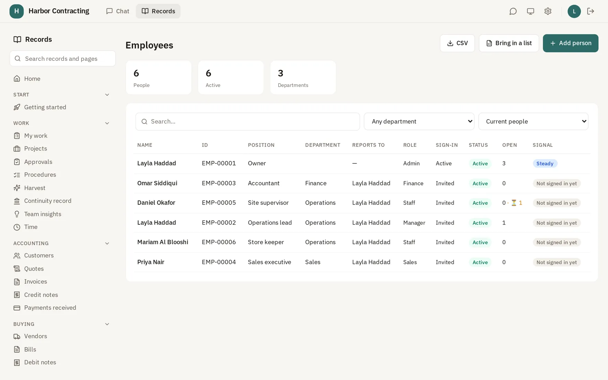Open Priya Nair's employee record
608x380 pixels.
[x=151, y=262]
